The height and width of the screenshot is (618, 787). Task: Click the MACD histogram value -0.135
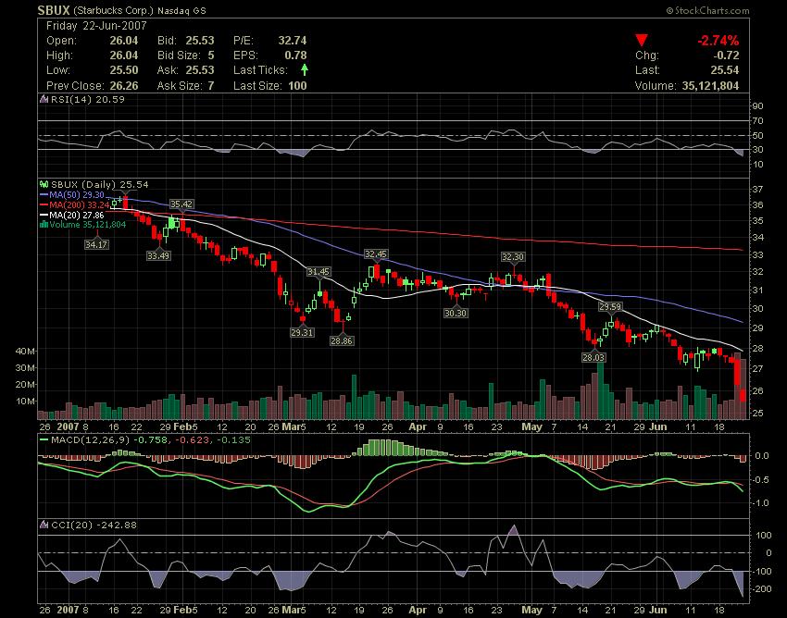point(233,440)
